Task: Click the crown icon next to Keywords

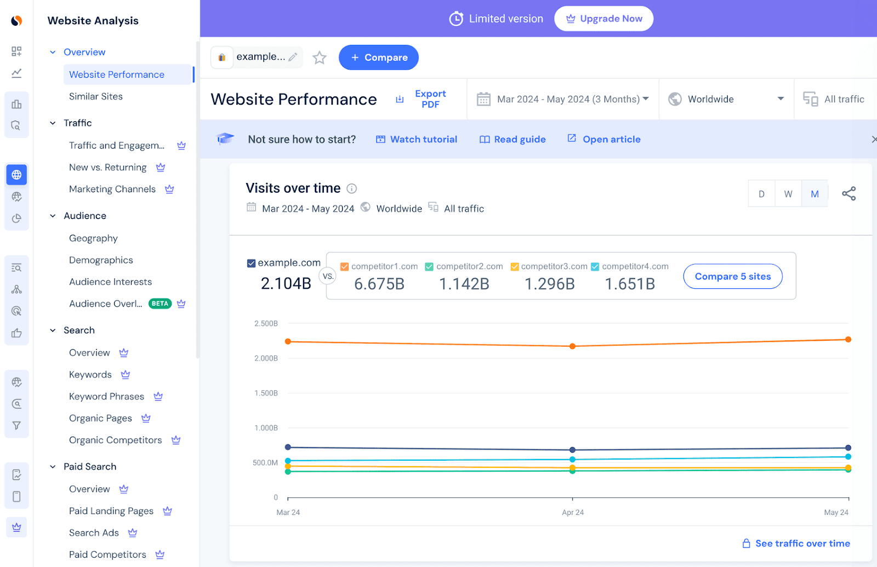Action: coord(125,374)
